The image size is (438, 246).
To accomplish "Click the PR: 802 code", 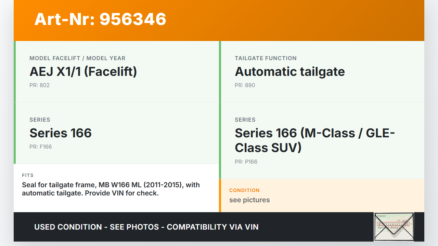I will point(39,85).
